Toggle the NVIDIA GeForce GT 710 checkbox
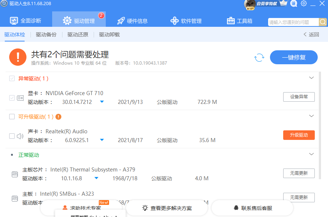 pos(12,98)
